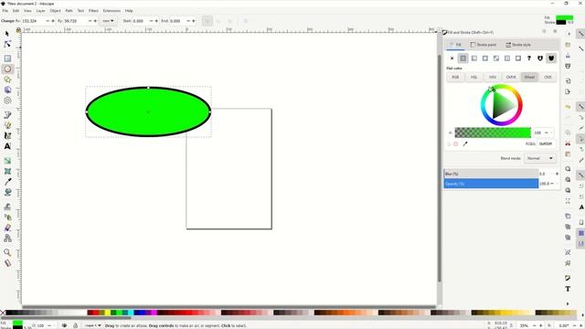Viewport: 585px width, 329px height.
Task: Open the Filters menu
Action: coord(93,11)
